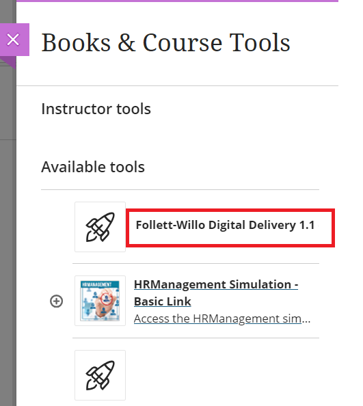Viewport: 363px width, 406px height.
Task: Click the white X glyph on the purple tab
Action: (13, 40)
